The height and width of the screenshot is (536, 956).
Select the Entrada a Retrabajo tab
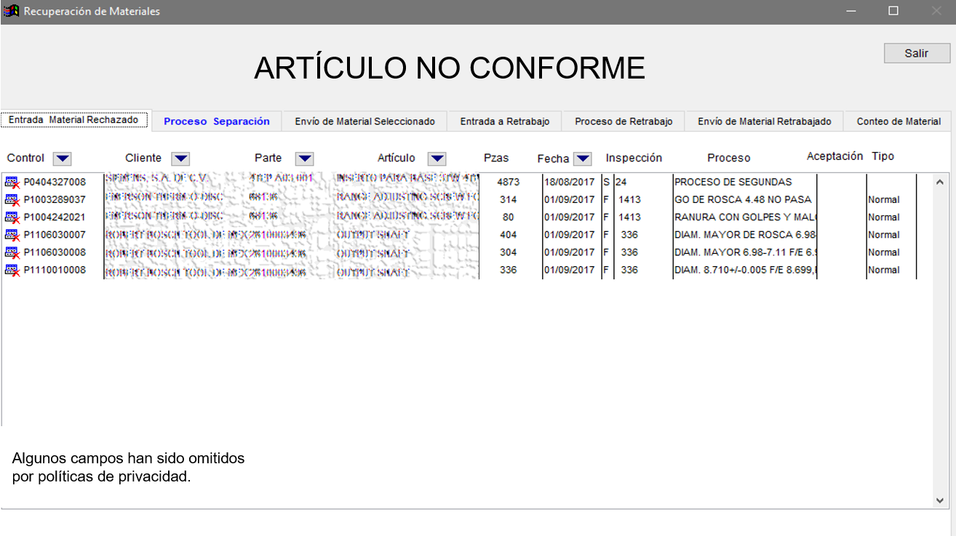tap(505, 121)
